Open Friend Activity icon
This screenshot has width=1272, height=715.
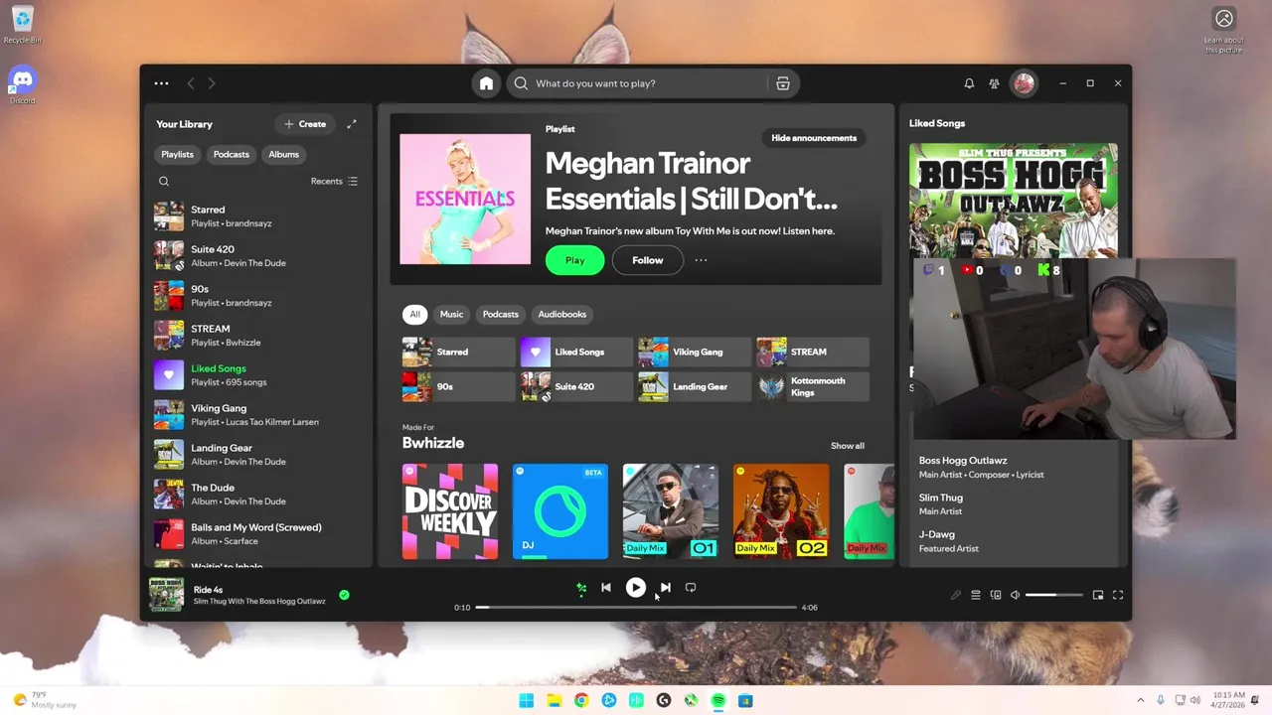[994, 83]
